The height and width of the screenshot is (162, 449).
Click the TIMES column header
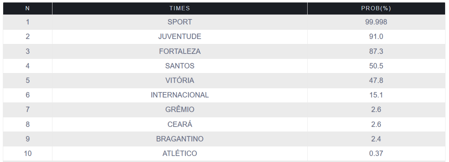click(180, 9)
